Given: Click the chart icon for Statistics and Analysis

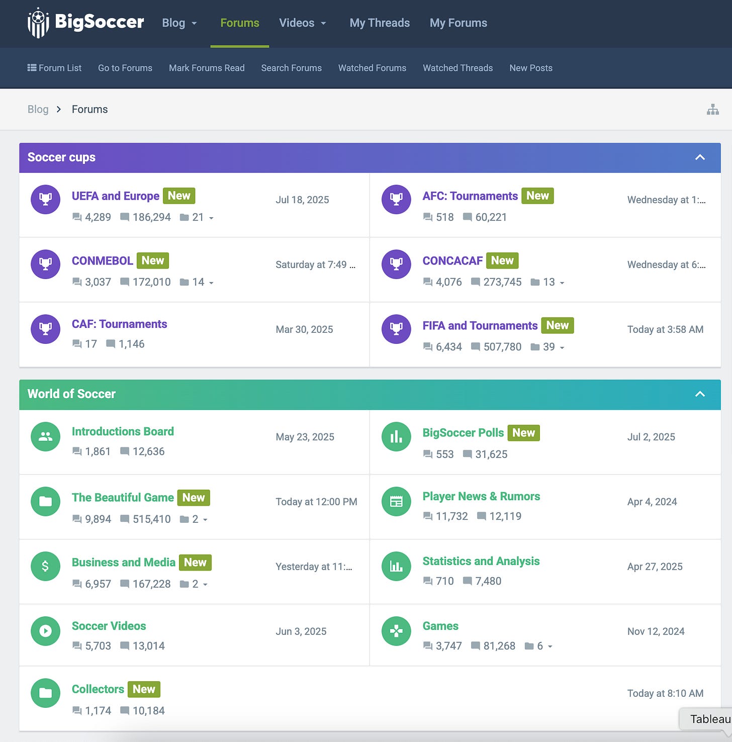Looking at the screenshot, I should click(x=396, y=567).
